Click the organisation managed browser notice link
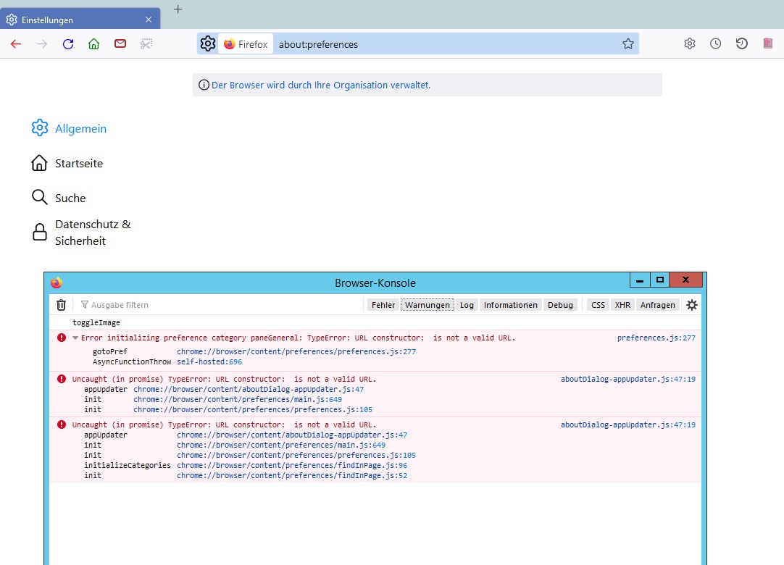 (x=321, y=85)
